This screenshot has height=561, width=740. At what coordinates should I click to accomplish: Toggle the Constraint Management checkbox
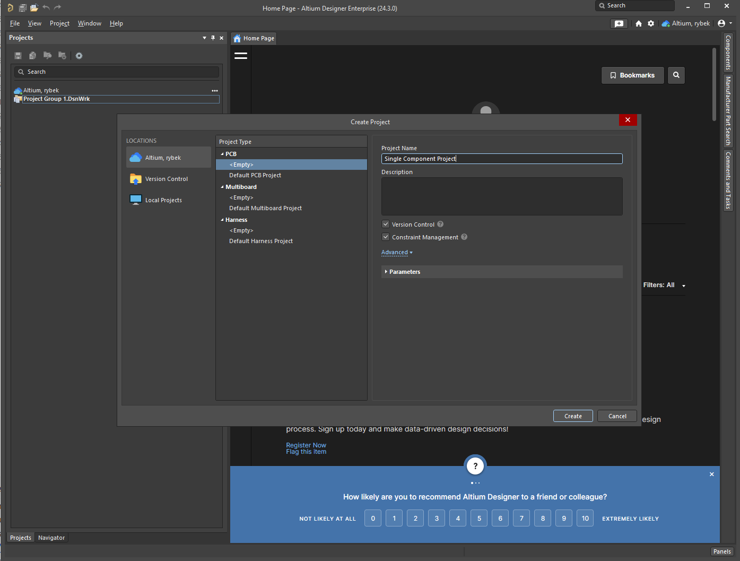[x=386, y=237]
